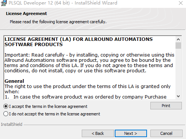Proceed with the Next button

(x=131, y=133)
